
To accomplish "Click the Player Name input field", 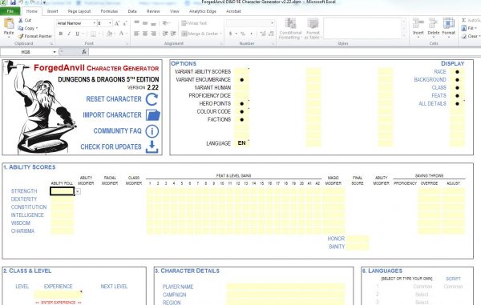I will pyautogui.click(x=285, y=287).
